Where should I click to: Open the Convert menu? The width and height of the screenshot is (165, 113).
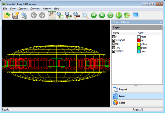35,9
